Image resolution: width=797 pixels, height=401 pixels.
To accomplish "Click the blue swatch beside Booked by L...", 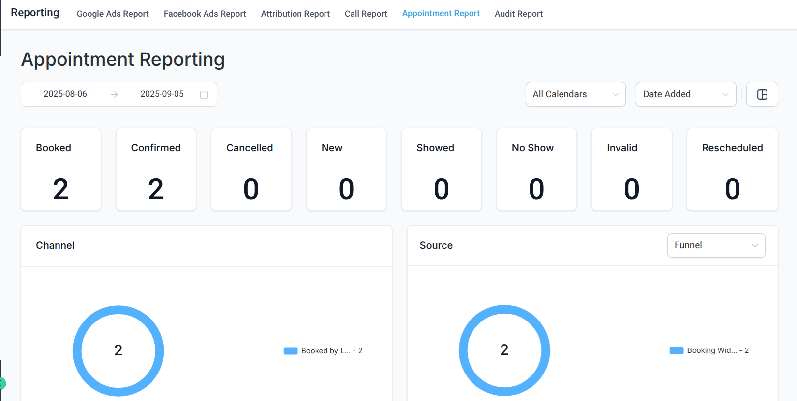I will tap(291, 351).
